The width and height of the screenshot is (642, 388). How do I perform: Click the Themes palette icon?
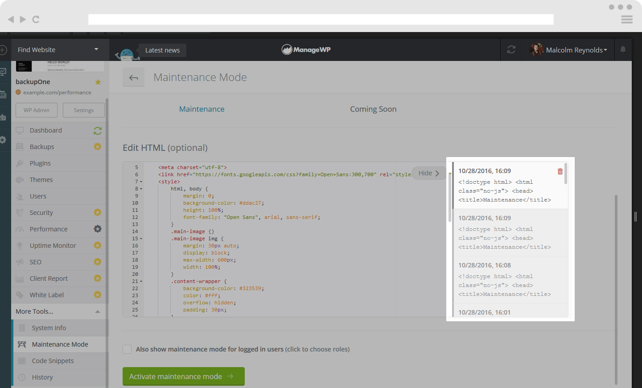point(20,180)
